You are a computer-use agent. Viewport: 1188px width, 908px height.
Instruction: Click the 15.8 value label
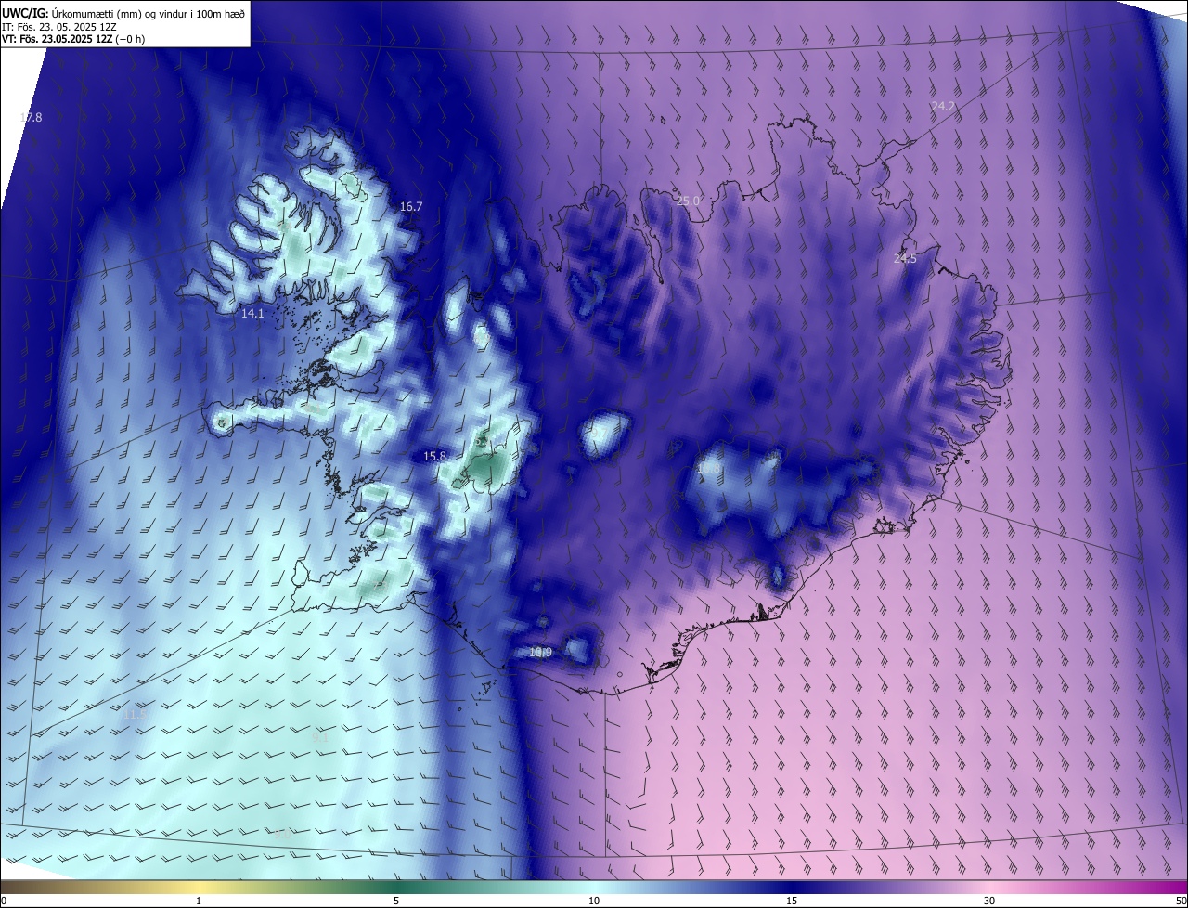tap(434, 457)
